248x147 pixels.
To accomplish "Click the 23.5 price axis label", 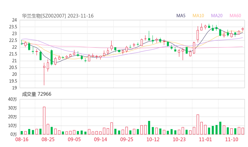I will click(x=13, y=27).
